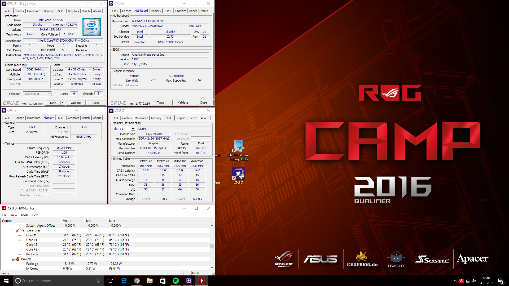Open the Intel Extreme Tuning Utility desktop shortcut
The image size is (509, 286).
[238, 150]
